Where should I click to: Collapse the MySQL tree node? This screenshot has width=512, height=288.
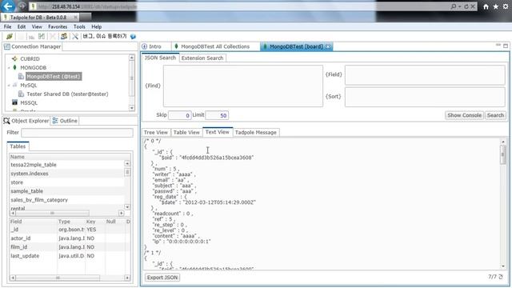(x=9, y=86)
